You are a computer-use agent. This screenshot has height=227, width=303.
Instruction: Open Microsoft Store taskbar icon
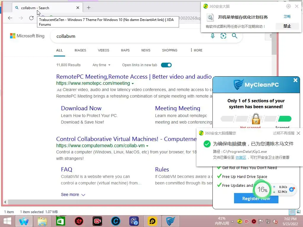tap(60, 221)
